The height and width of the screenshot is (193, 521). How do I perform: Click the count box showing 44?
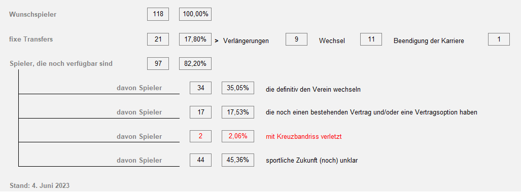pyautogui.click(x=201, y=160)
